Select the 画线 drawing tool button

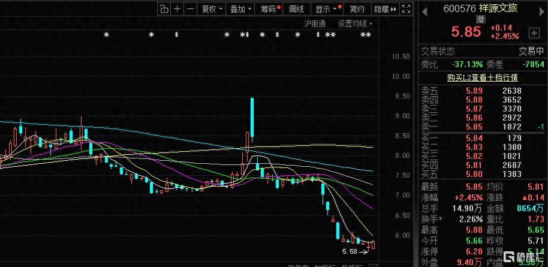[x=296, y=9]
